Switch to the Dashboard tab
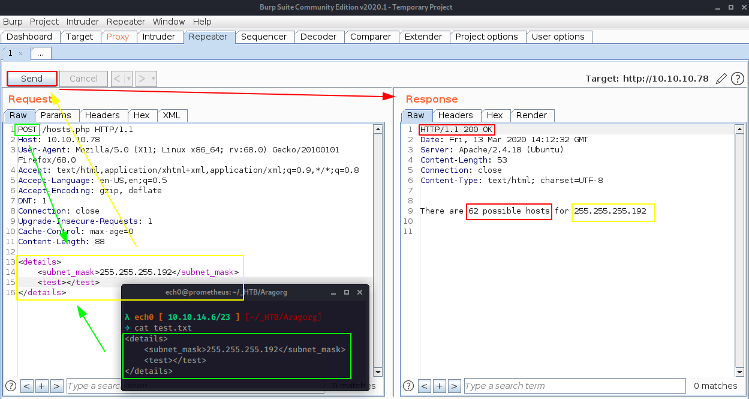This screenshot has height=399, width=749. point(29,37)
